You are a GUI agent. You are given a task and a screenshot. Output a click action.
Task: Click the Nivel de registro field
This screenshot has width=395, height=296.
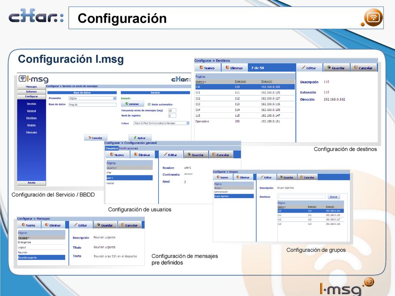(172, 116)
